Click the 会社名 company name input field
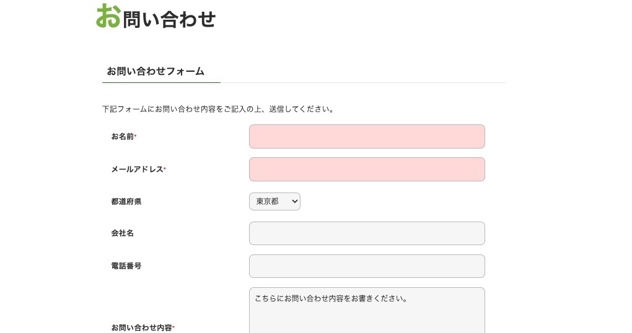632x333 pixels. [x=367, y=233]
